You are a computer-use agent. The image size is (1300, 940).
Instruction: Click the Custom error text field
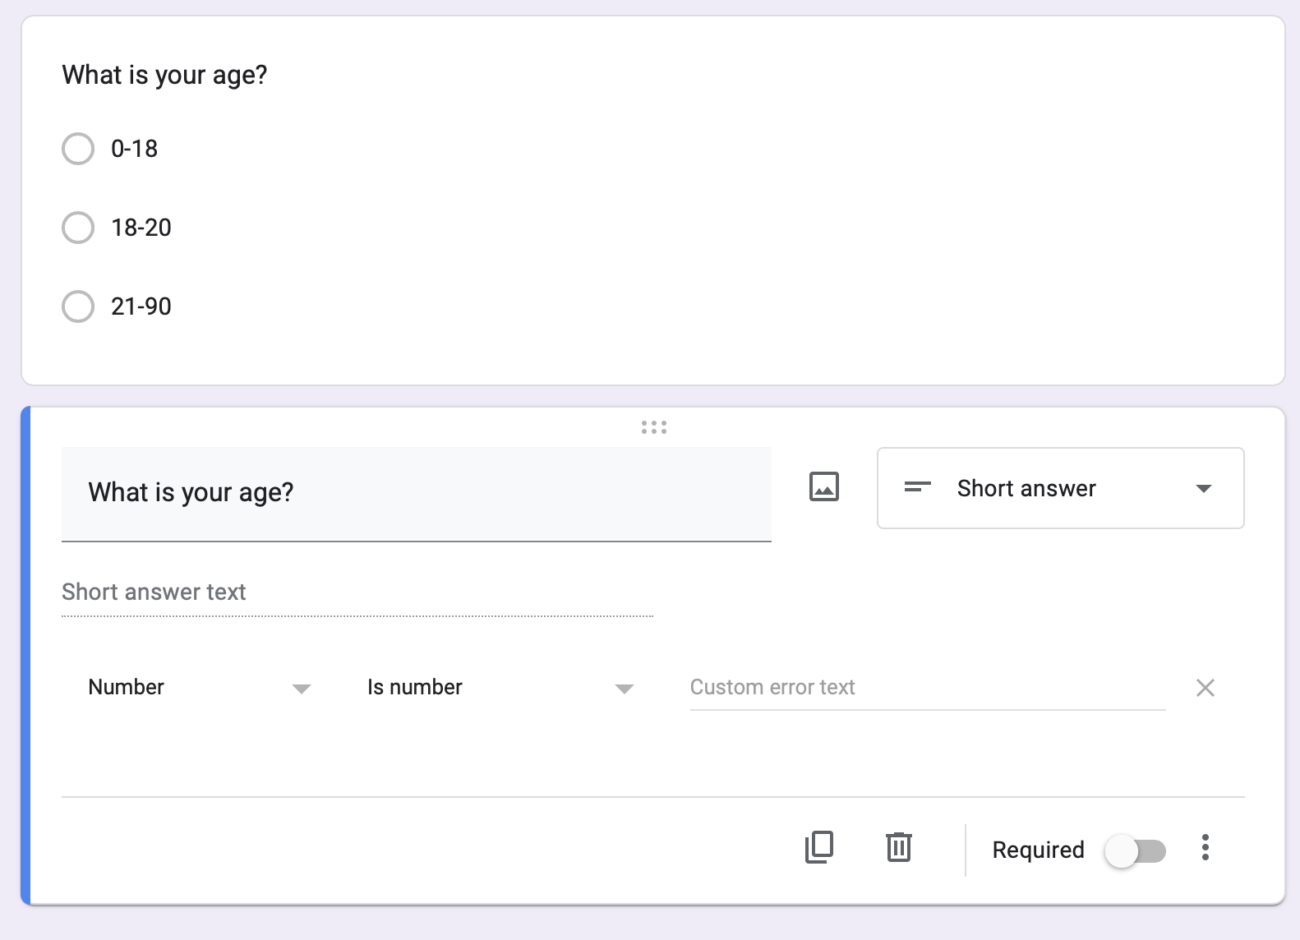point(927,688)
